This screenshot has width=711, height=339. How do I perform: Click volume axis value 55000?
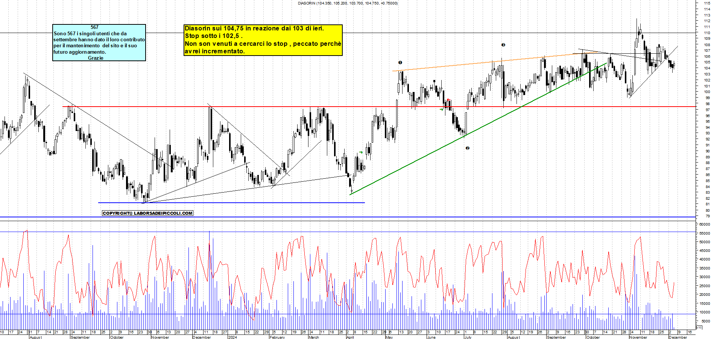(705, 233)
